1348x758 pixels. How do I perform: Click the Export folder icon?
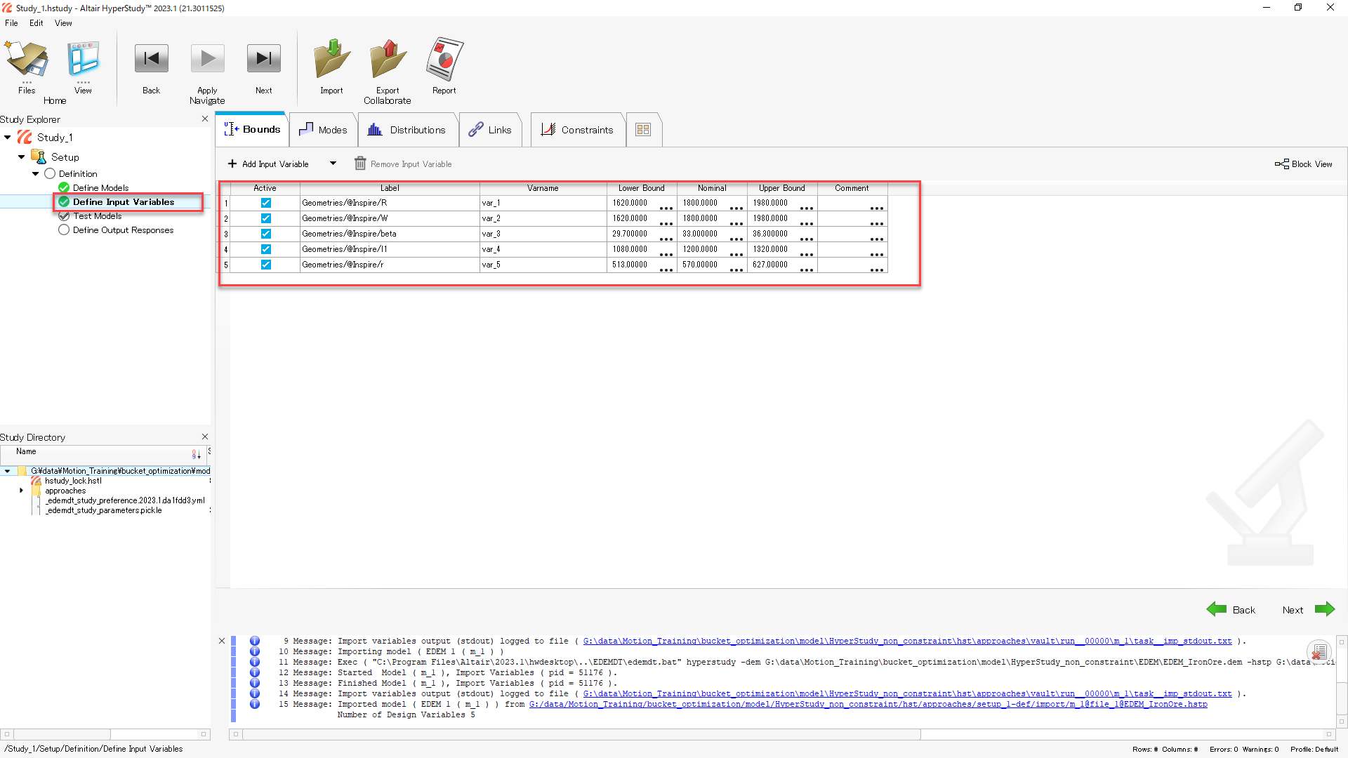click(388, 59)
